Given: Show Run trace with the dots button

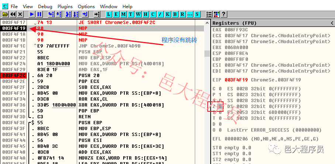Looking at the screenshot, I should 190,14.
